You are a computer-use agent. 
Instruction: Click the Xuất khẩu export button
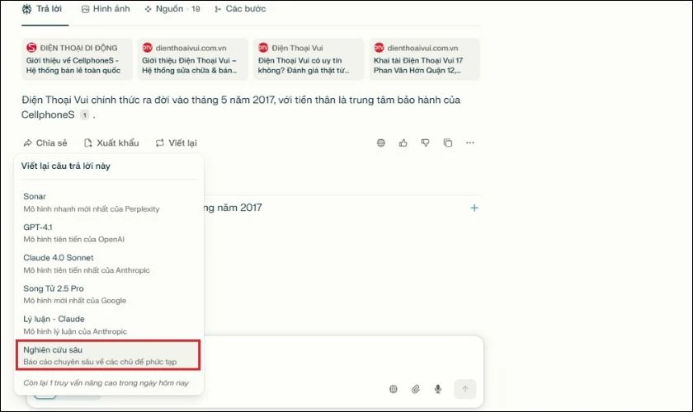[x=111, y=143]
